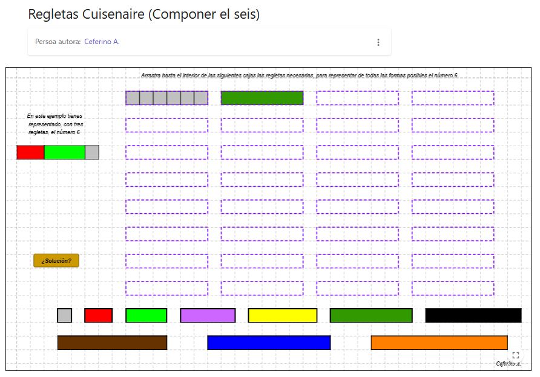
Task: Open the three-dot options menu
Action: (x=378, y=42)
